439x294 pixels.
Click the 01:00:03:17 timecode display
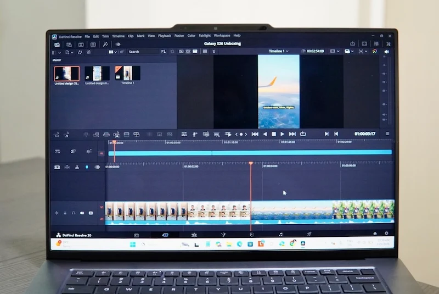[365, 134]
